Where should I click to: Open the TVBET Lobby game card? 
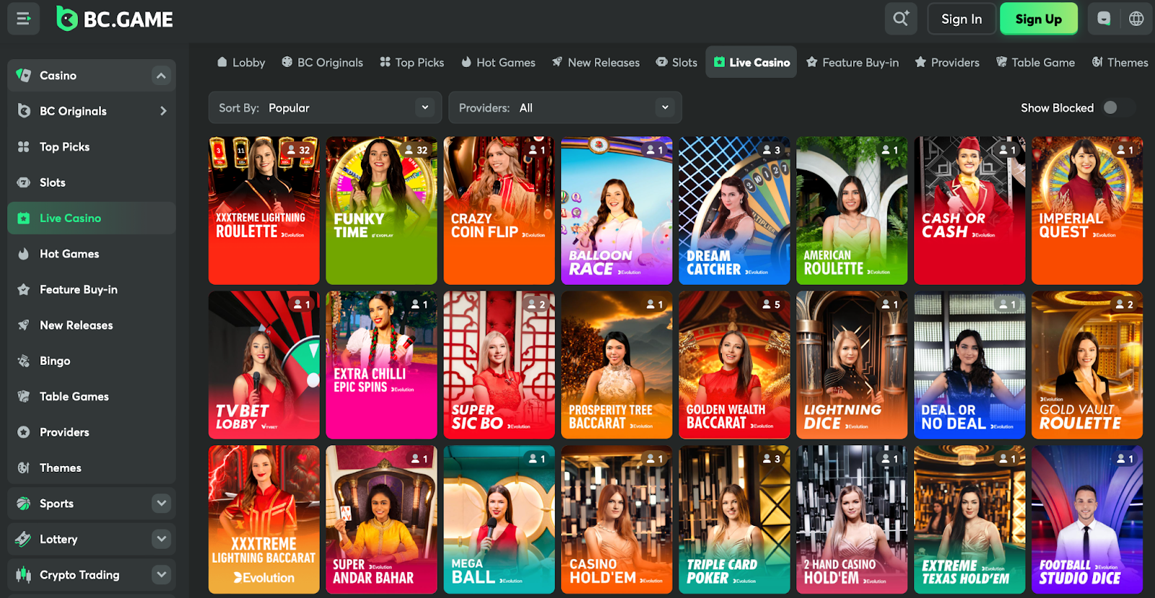pyautogui.click(x=264, y=365)
